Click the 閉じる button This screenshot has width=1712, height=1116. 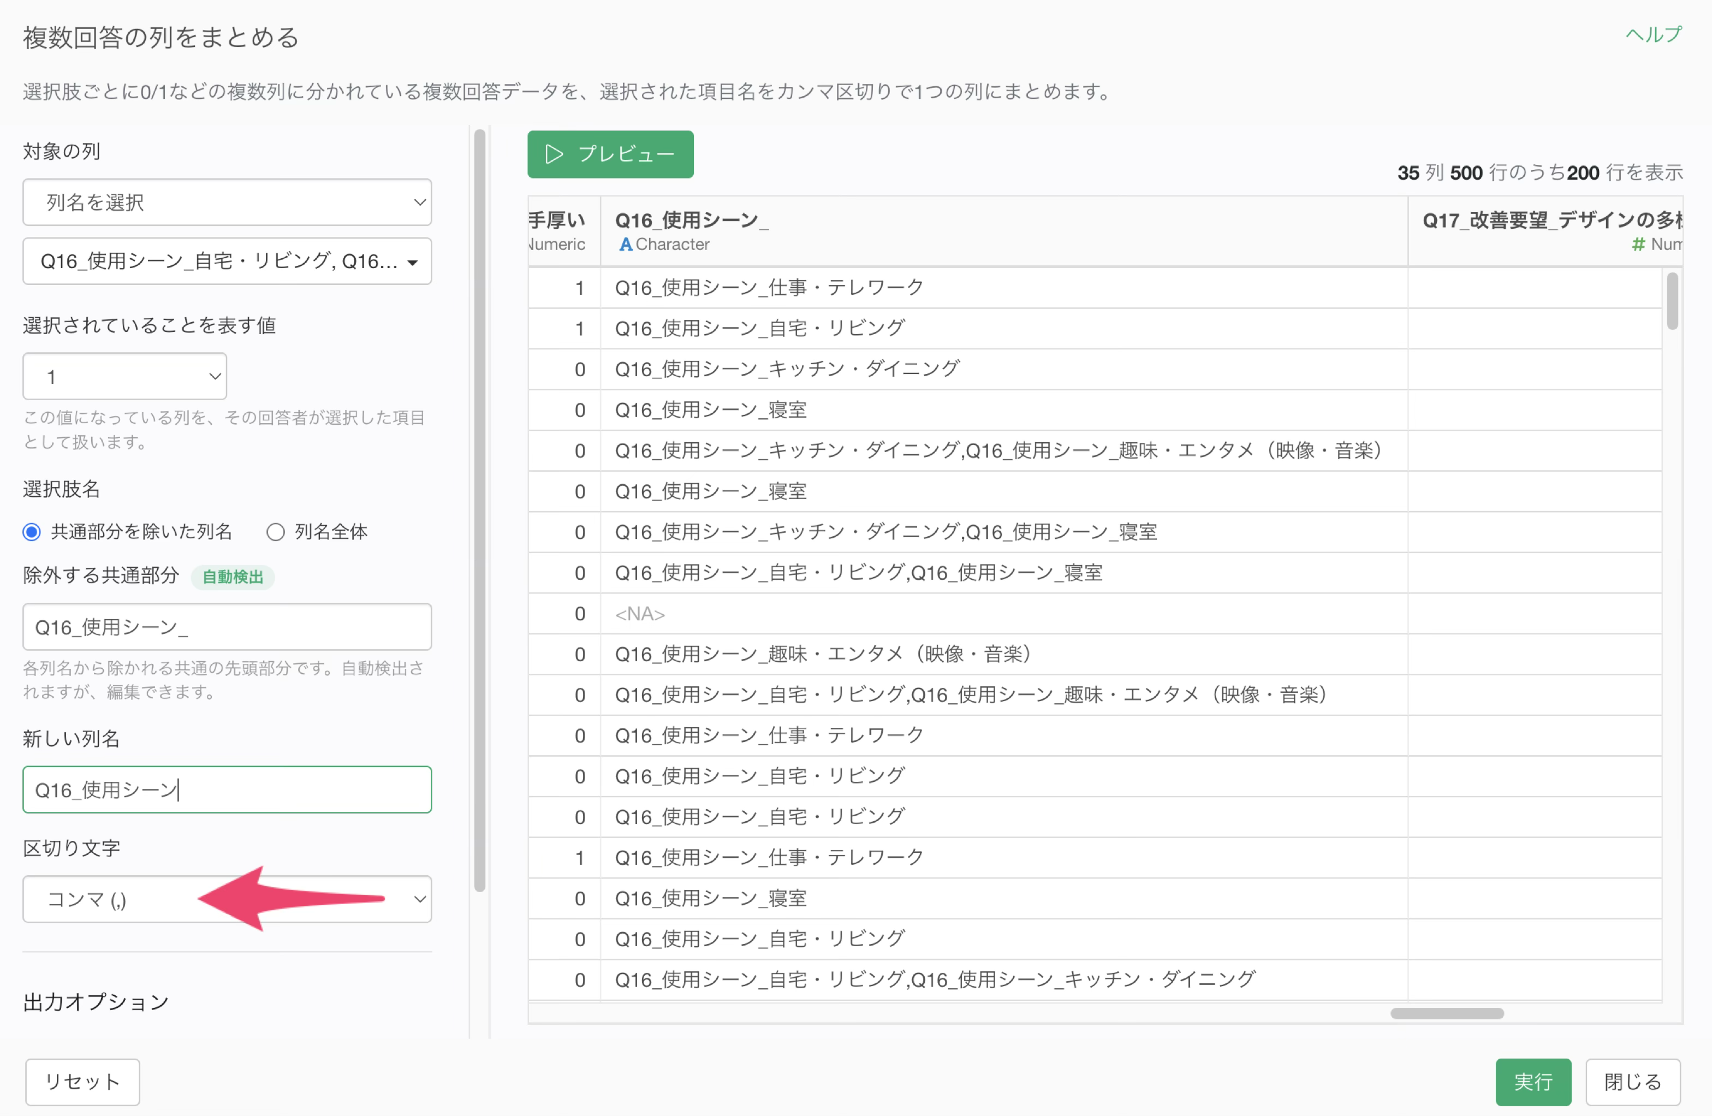(1633, 1082)
